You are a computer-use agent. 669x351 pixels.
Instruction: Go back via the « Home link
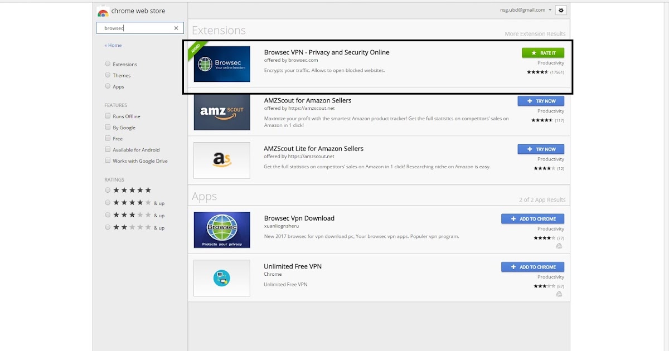[x=113, y=45]
